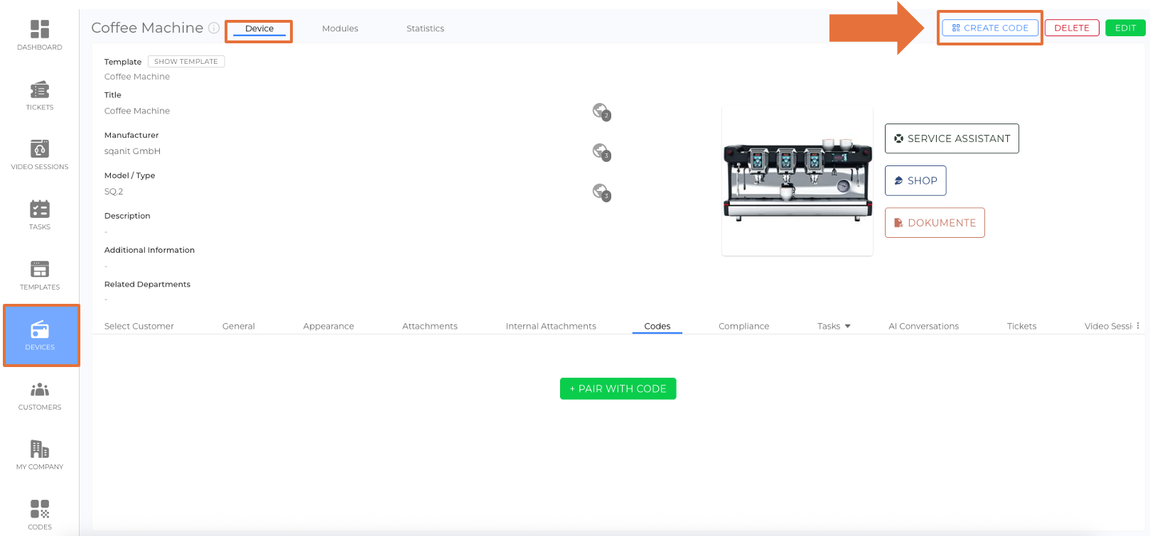Click the Create Code button
Image resolution: width=1150 pixels, height=536 pixels.
tap(989, 28)
